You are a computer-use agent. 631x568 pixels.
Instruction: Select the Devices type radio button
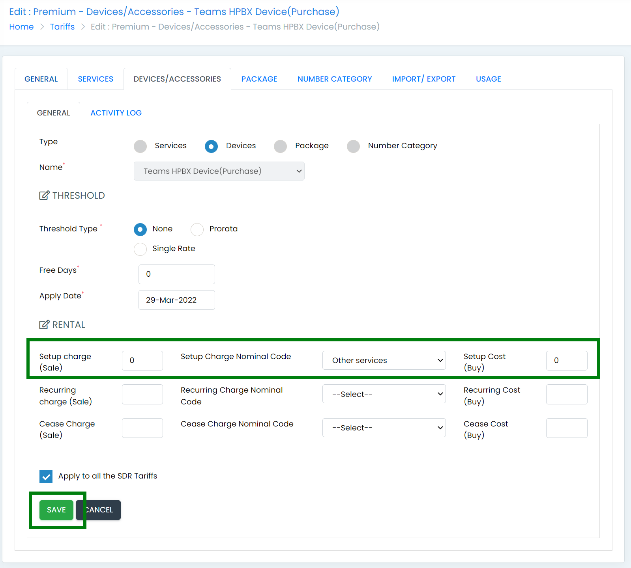tap(211, 146)
